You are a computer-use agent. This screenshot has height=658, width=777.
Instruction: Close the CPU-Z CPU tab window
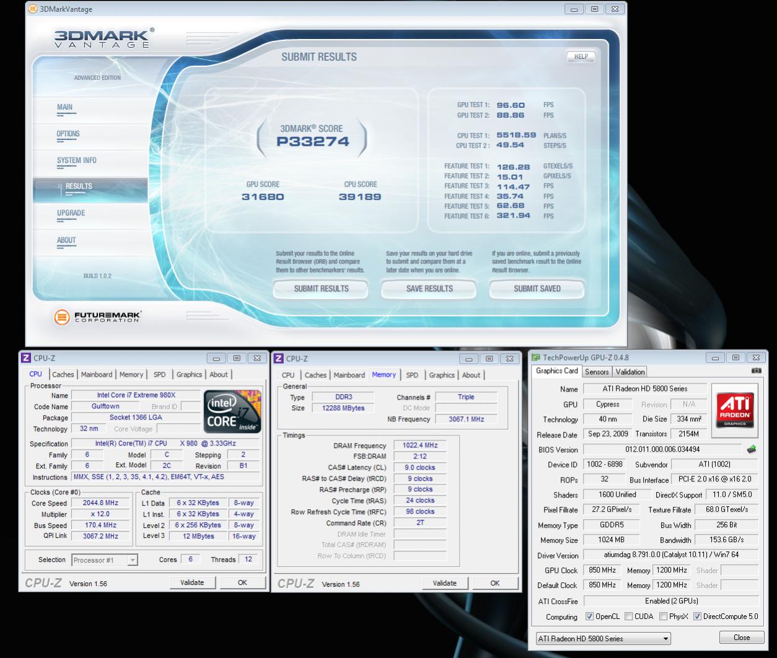[257, 358]
